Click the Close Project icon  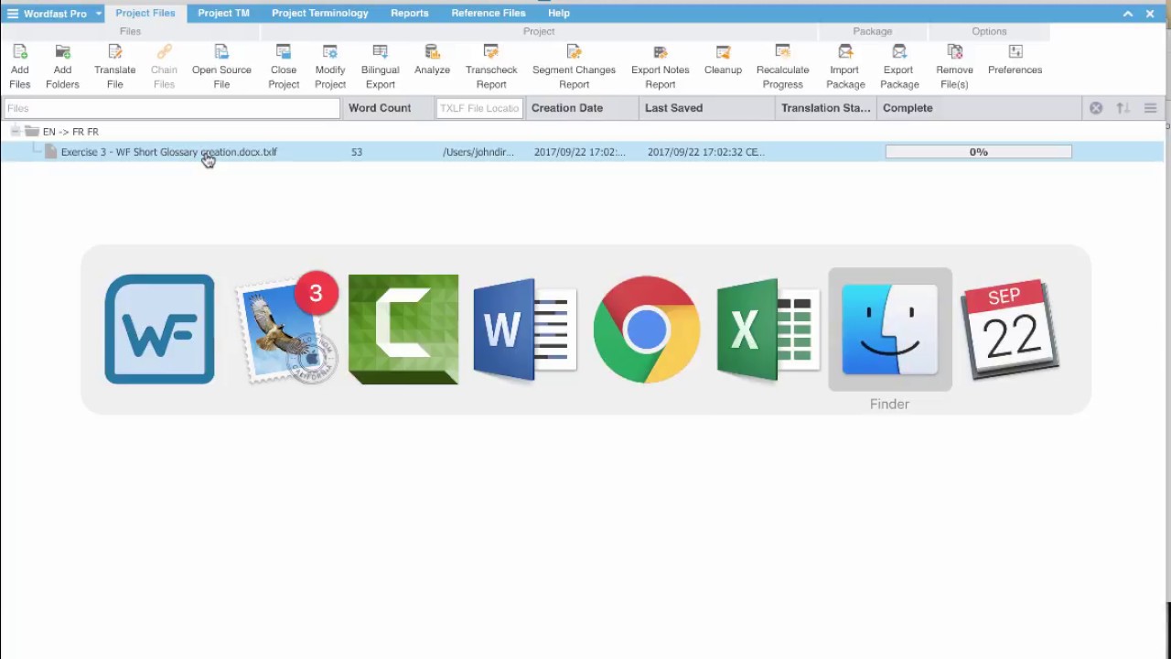point(284,52)
